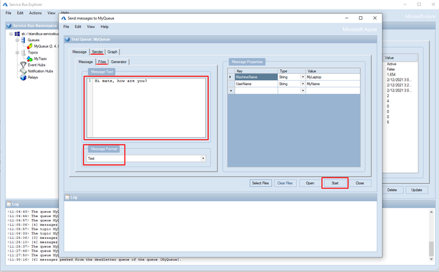The height and width of the screenshot is (272, 439).
Task: Open Help menu in Send messages dialog
Action: pyautogui.click(x=104, y=26)
